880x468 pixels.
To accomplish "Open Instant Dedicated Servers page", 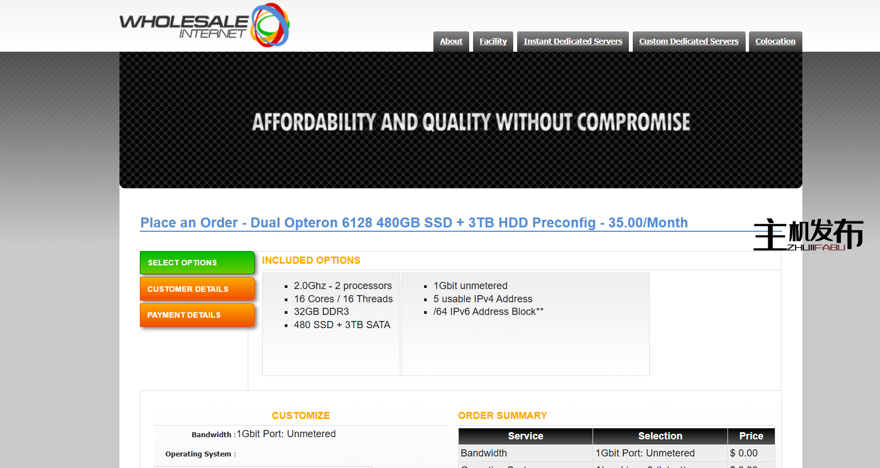I will point(573,41).
